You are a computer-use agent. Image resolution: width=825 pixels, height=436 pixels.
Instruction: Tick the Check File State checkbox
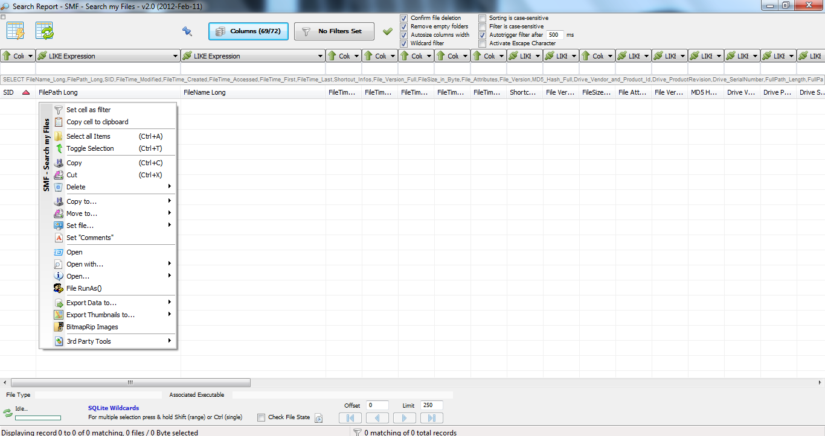coord(261,417)
